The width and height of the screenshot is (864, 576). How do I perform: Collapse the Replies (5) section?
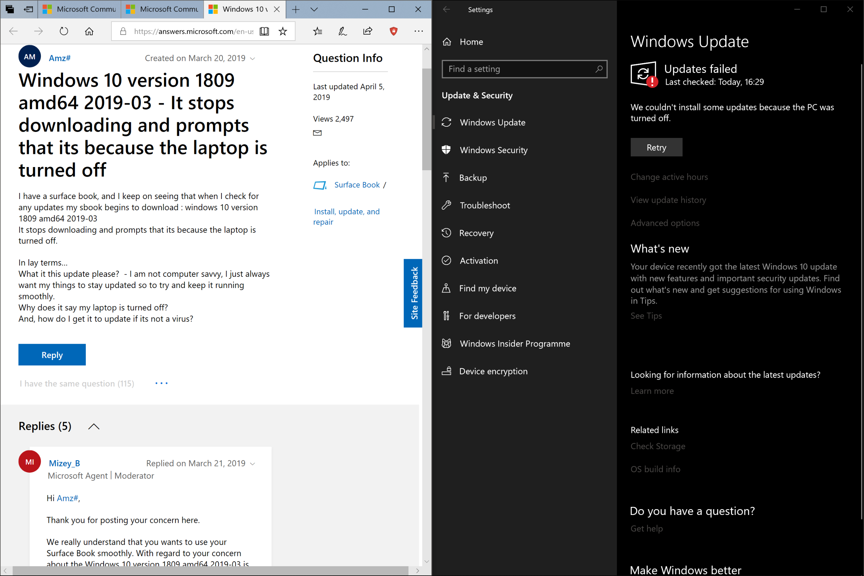[x=94, y=427]
